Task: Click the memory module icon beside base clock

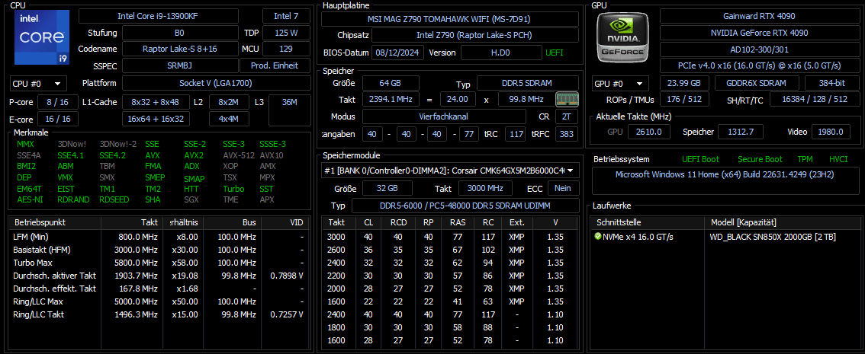Action: pyautogui.click(x=567, y=99)
